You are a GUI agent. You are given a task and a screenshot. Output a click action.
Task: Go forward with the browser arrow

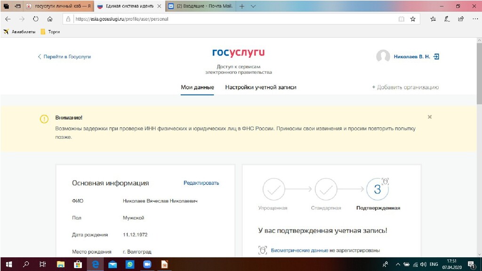(x=22, y=19)
